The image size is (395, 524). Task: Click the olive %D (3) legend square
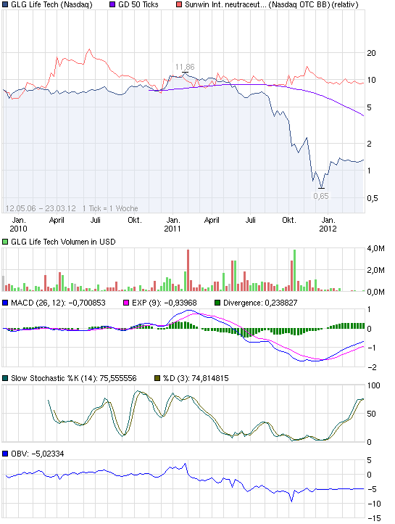(157, 378)
